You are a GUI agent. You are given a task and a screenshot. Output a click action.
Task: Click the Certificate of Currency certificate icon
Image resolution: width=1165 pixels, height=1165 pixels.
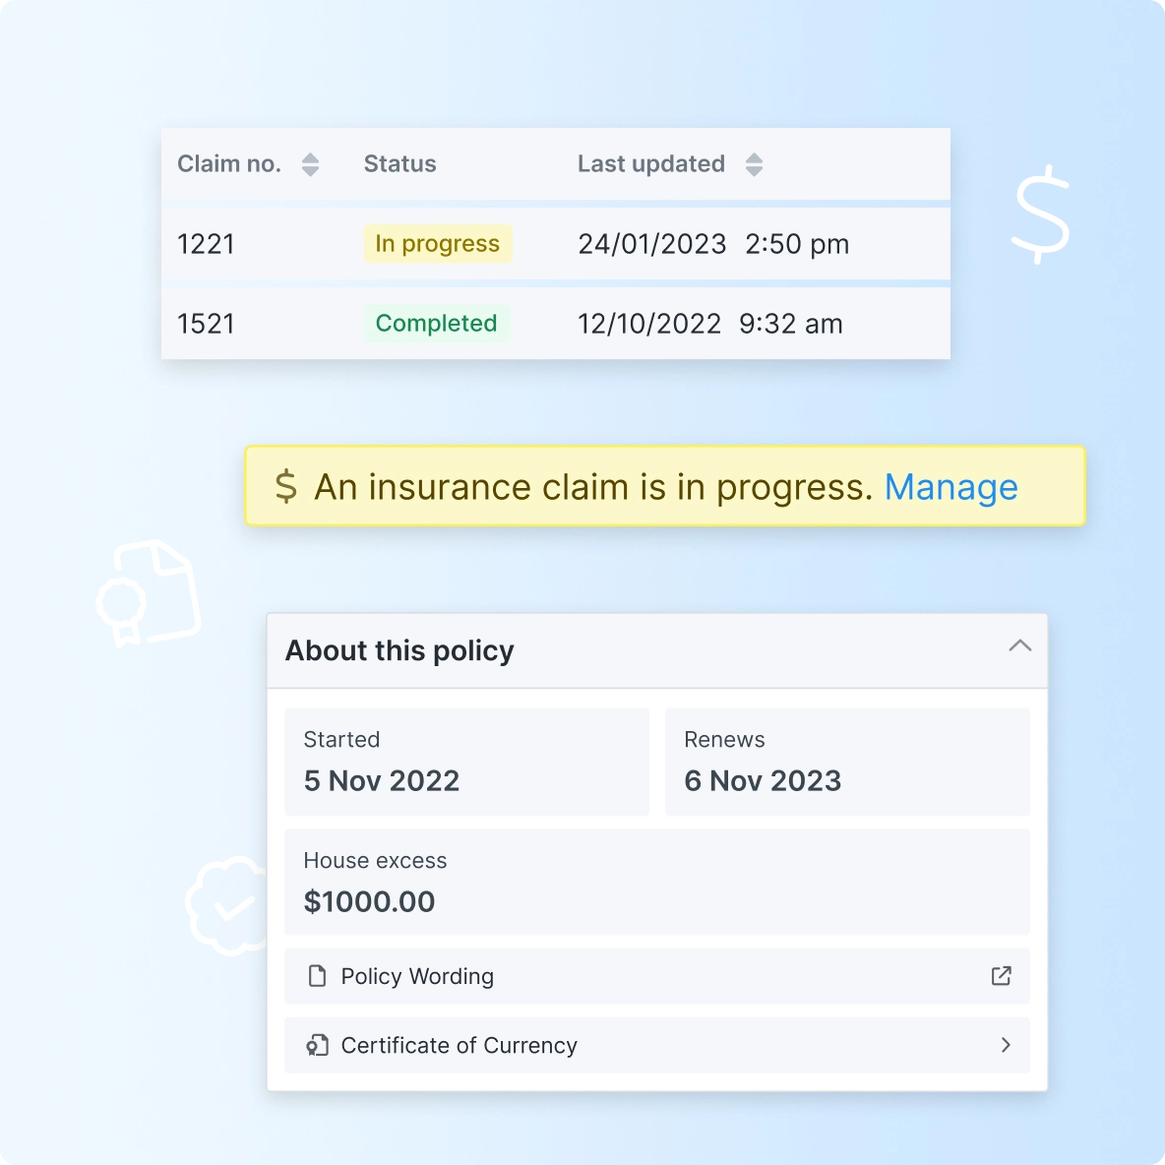[x=317, y=1045]
